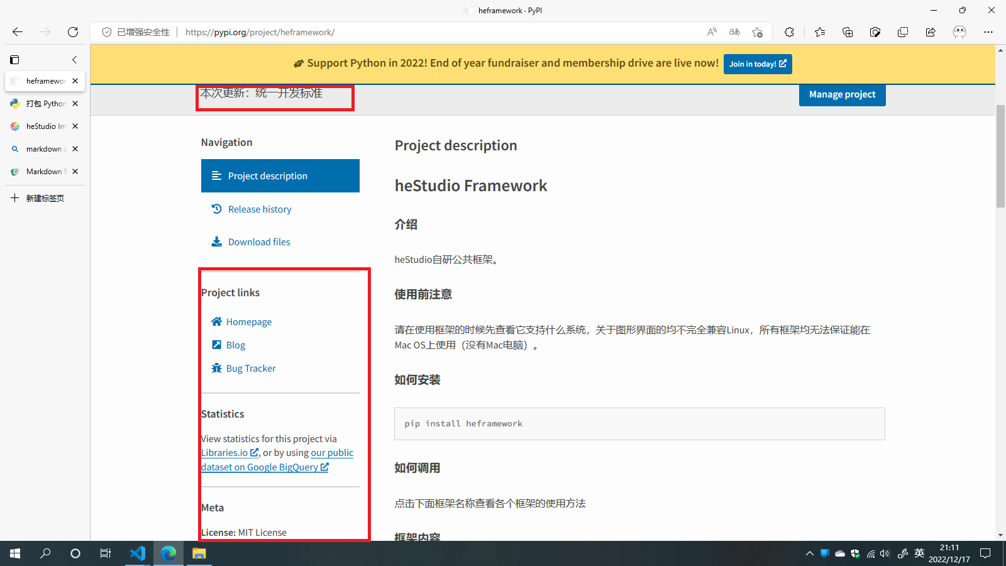Open Cortana circle icon on taskbar
The image size is (1006, 566).
[75, 553]
